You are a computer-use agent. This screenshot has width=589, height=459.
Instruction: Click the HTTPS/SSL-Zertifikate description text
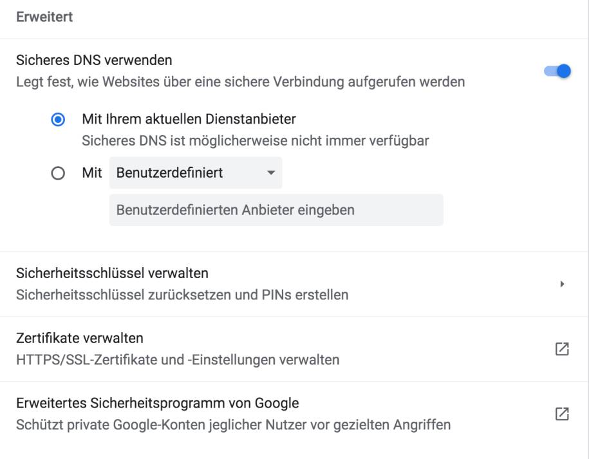tap(178, 360)
